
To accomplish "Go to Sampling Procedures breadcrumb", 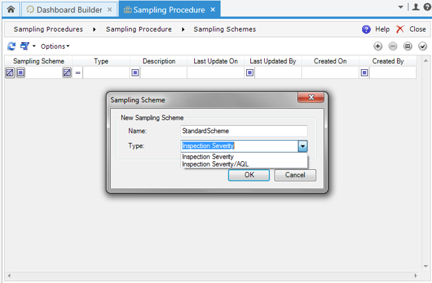I will [48, 29].
